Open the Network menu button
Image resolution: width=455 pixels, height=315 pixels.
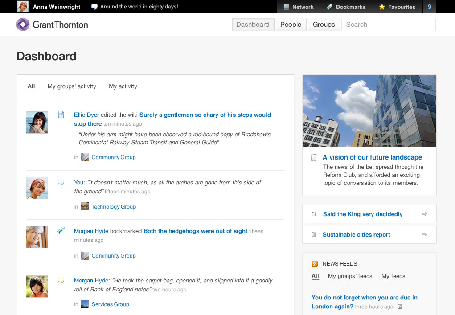point(299,7)
